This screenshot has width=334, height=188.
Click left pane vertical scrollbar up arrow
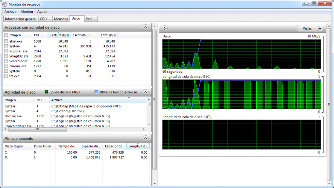155,26
